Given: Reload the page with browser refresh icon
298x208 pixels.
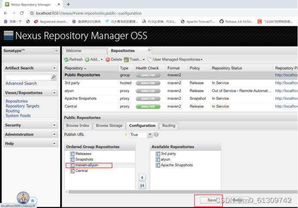Looking at the screenshot, I should point(22,13).
